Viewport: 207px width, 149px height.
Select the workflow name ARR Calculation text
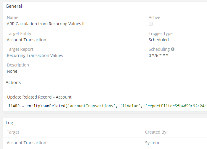tap(46, 24)
